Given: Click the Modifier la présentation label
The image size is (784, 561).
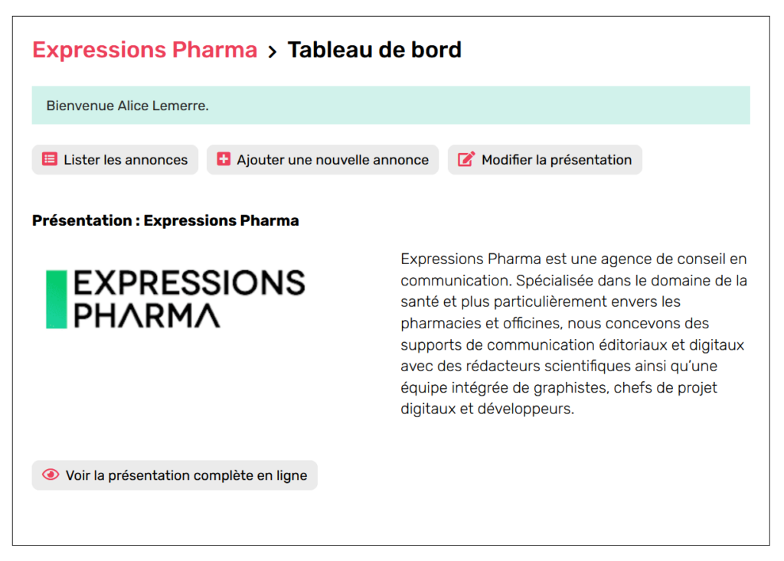Looking at the screenshot, I should (x=557, y=160).
